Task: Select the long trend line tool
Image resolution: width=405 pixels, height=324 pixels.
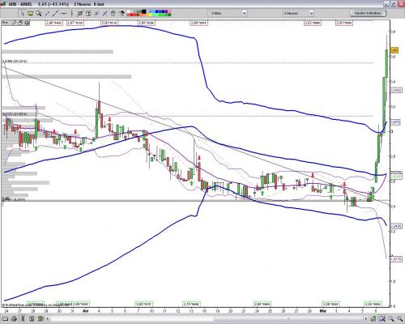Action: coord(55,13)
